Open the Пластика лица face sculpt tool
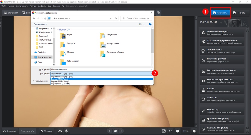The width and height of the screenshot is (251, 135). click(222, 51)
